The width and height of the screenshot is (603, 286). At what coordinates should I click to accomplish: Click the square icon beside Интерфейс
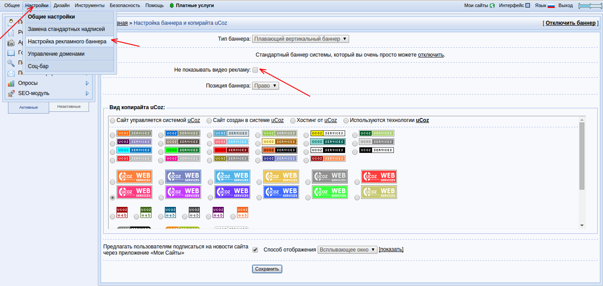pyautogui.click(x=527, y=6)
